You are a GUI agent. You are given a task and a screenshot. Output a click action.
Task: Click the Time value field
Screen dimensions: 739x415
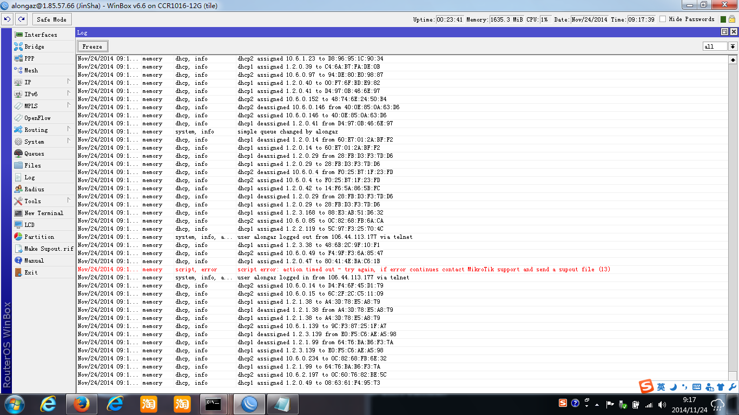tap(642, 19)
